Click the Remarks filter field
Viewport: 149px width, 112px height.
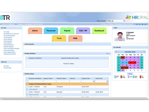pos(75,81)
